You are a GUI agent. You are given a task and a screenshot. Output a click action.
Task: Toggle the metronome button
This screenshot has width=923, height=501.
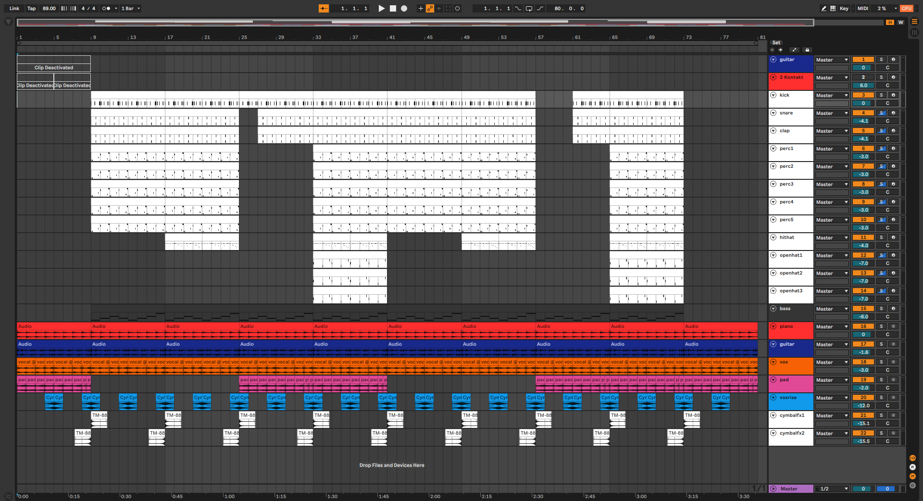pos(106,8)
